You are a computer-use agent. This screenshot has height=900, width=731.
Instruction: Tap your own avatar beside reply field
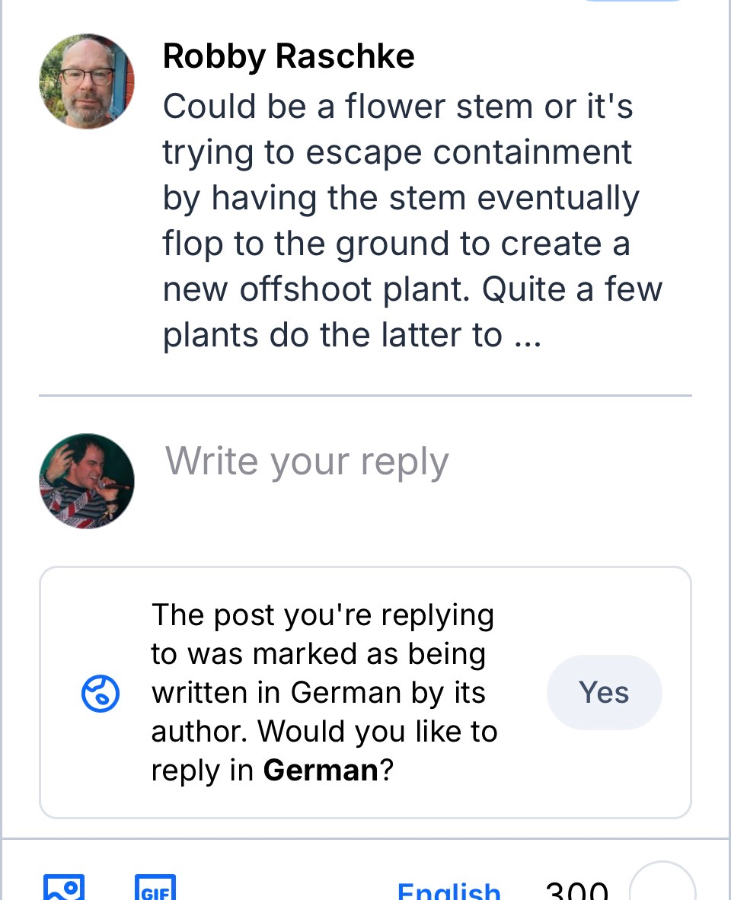point(87,481)
